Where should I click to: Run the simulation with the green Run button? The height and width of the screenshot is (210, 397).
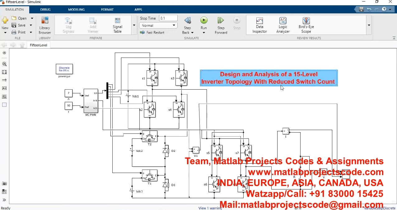coord(204,21)
